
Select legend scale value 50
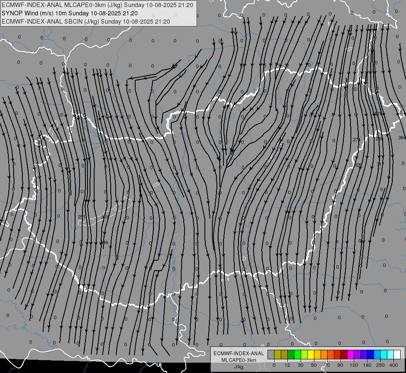[314, 365]
